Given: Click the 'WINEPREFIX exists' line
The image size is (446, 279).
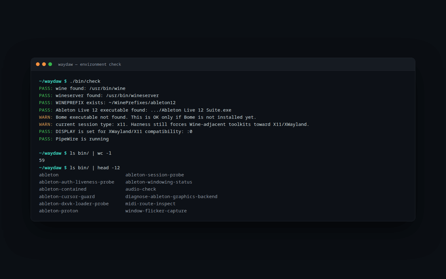Looking at the screenshot, I should 107,103.
